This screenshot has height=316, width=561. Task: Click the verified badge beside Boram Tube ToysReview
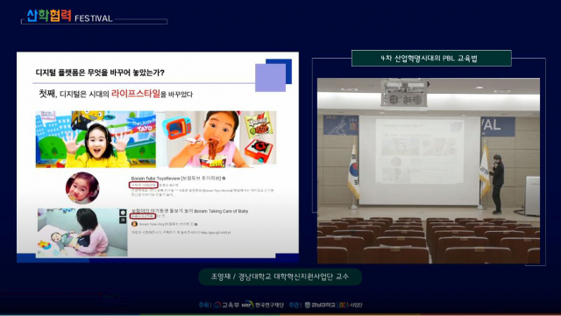[x=224, y=178]
